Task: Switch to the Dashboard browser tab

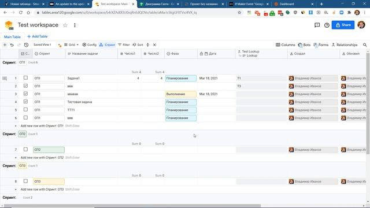Action: tap(293, 4)
